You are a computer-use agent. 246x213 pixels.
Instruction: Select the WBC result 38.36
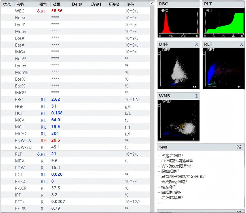pos(57,11)
